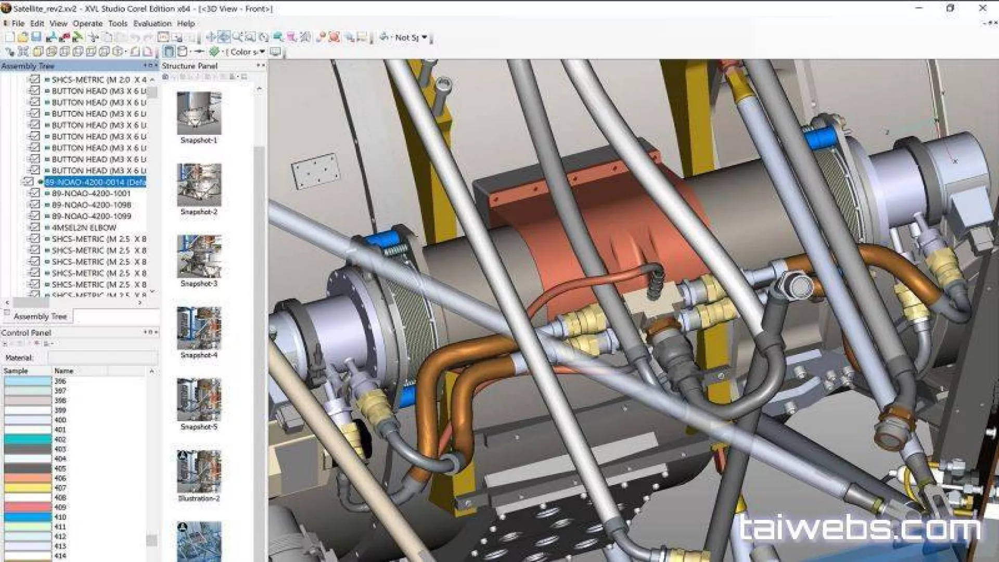Click the monitor icon after Color dropdown

coord(275,52)
